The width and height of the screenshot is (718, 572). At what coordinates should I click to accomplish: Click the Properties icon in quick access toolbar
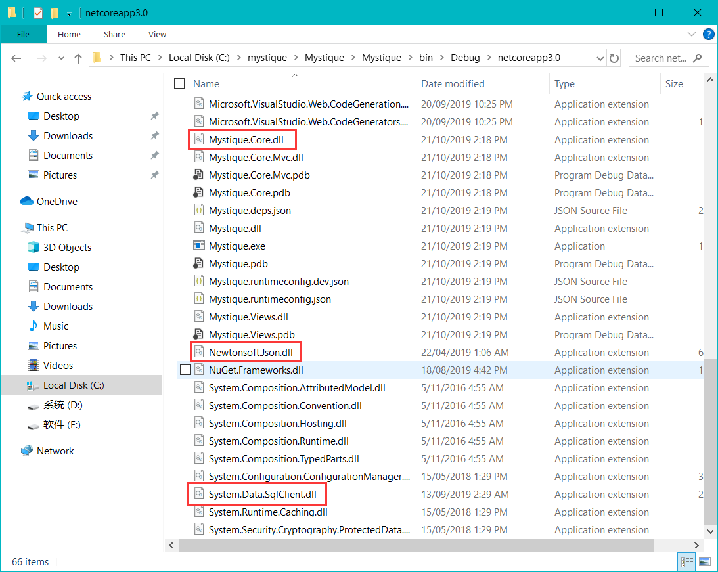click(x=38, y=12)
